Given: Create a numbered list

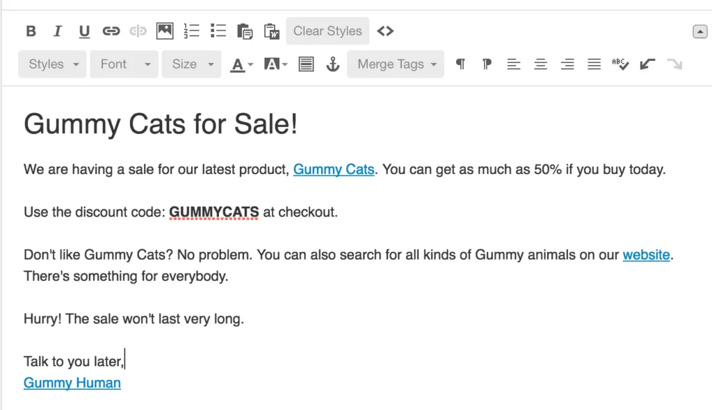Looking at the screenshot, I should [192, 31].
